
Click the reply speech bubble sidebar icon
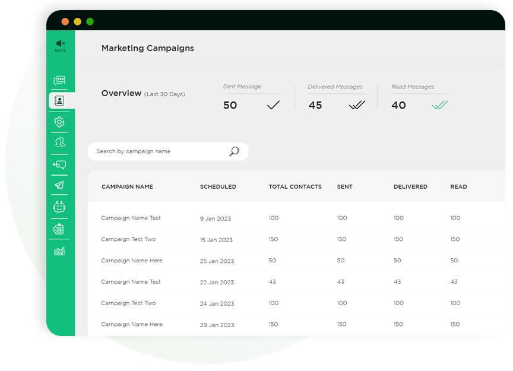pyautogui.click(x=59, y=164)
